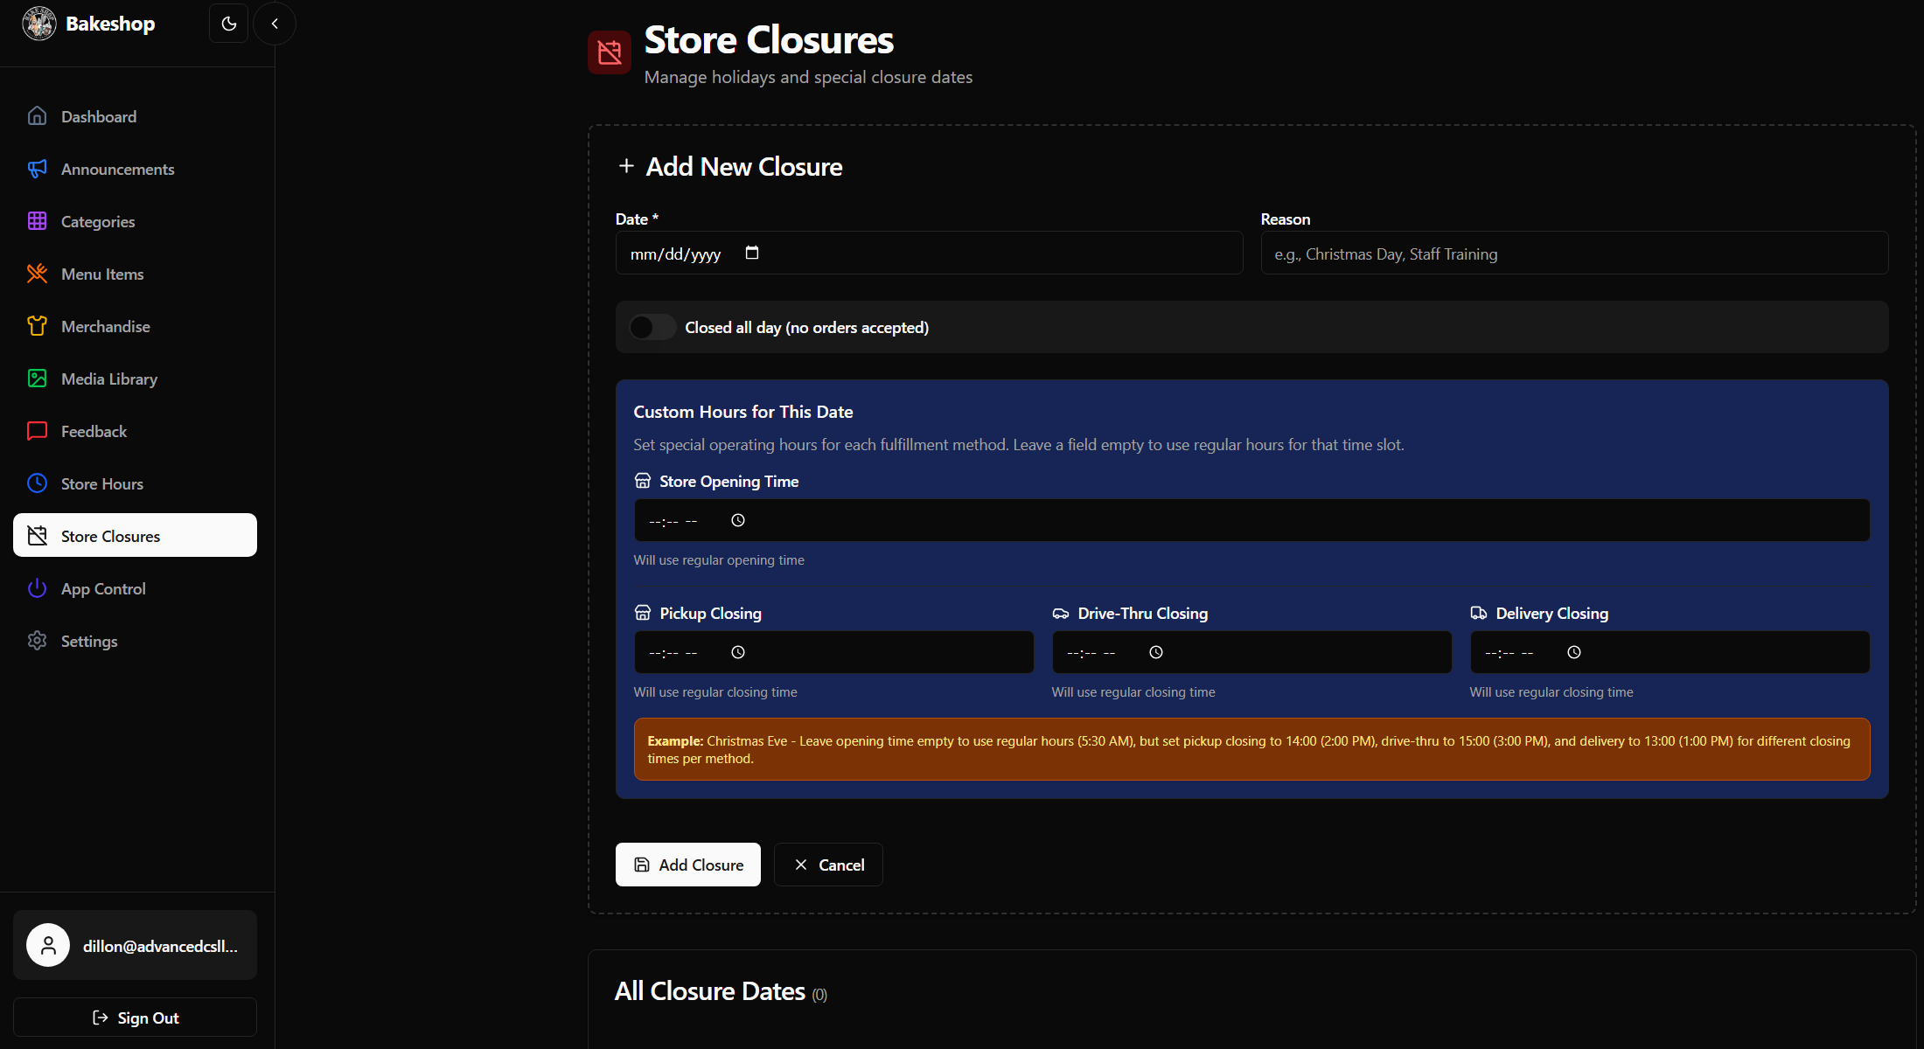Click the Cancel button
This screenshot has height=1049, width=1924.
828,865
